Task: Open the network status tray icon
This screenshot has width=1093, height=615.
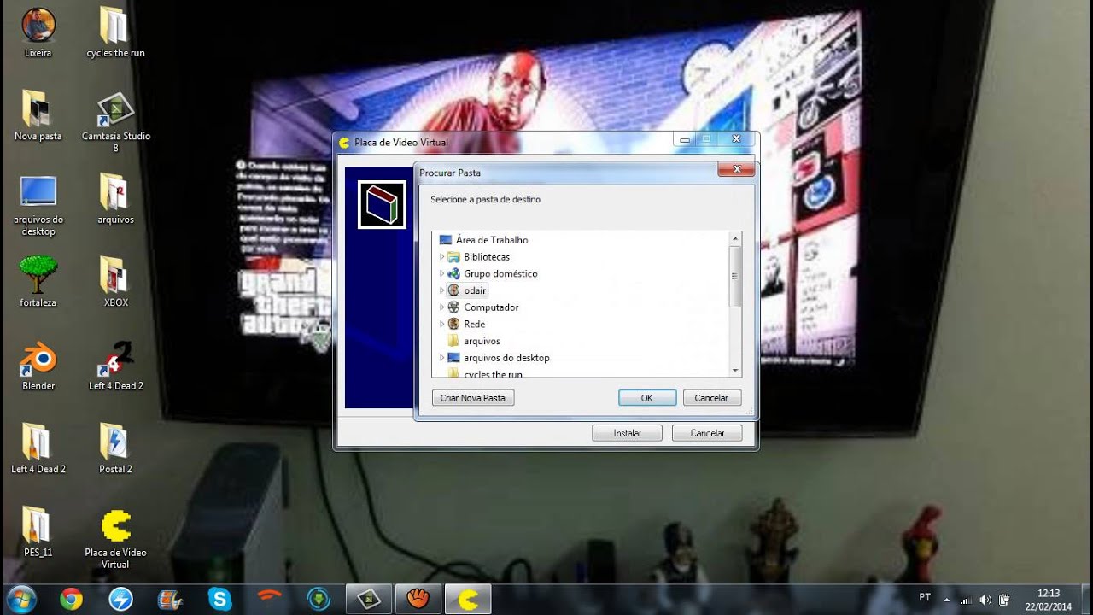Action: 966,600
